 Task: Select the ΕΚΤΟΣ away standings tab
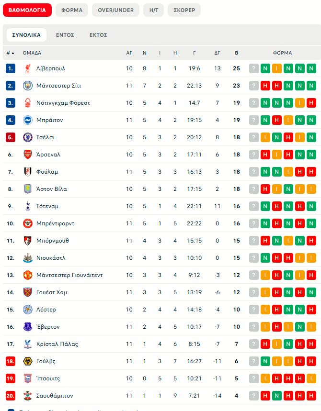[98, 35]
